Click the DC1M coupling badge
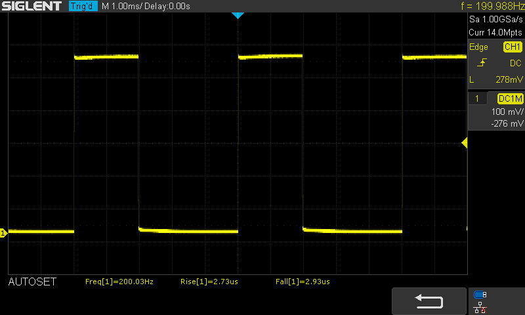This screenshot has height=315, width=525. (511, 98)
